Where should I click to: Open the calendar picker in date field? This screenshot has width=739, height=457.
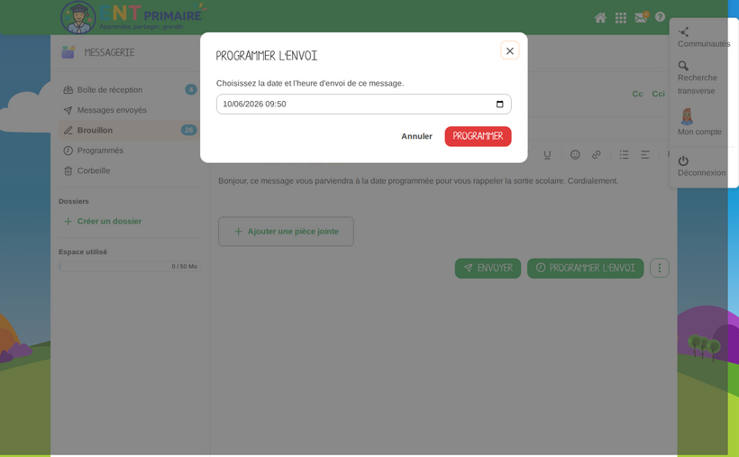(x=499, y=105)
